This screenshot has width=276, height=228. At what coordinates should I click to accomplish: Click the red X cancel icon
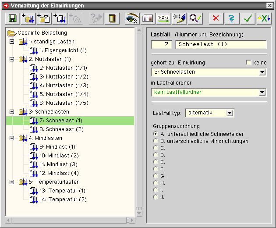tap(216, 18)
